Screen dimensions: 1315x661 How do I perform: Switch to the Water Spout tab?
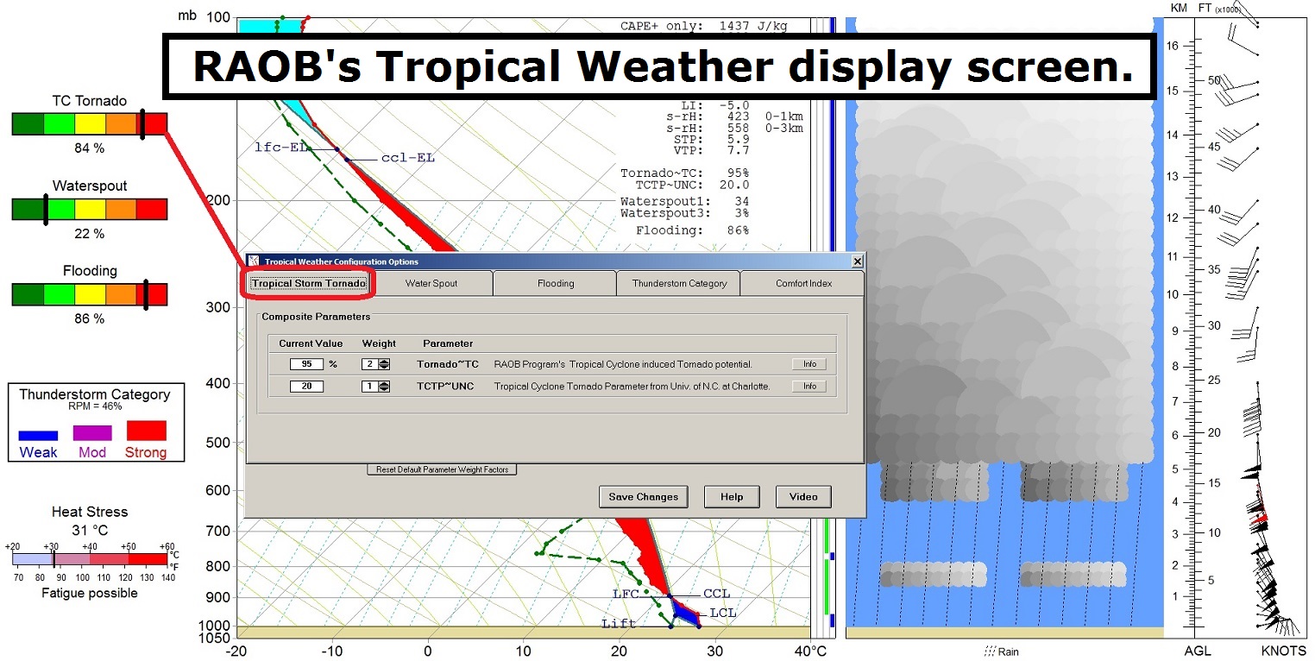(x=431, y=283)
